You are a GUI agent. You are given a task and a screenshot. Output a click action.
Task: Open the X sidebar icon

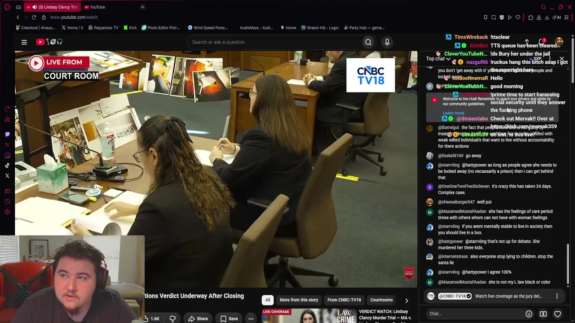point(7,176)
